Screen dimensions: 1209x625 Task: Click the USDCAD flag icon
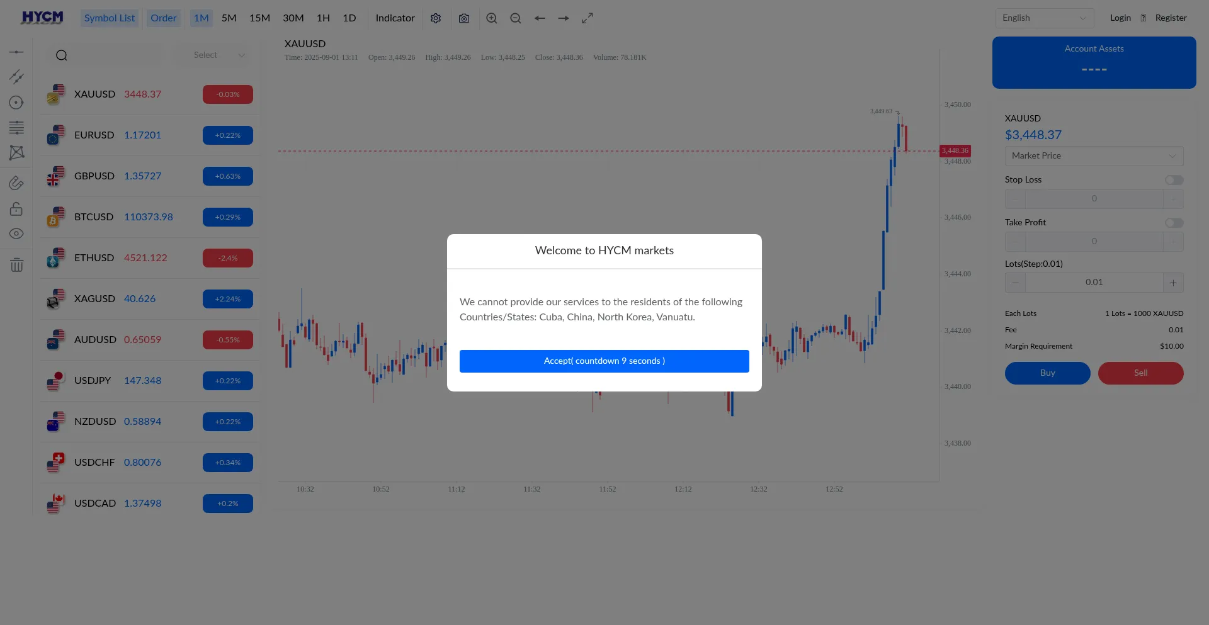56,504
